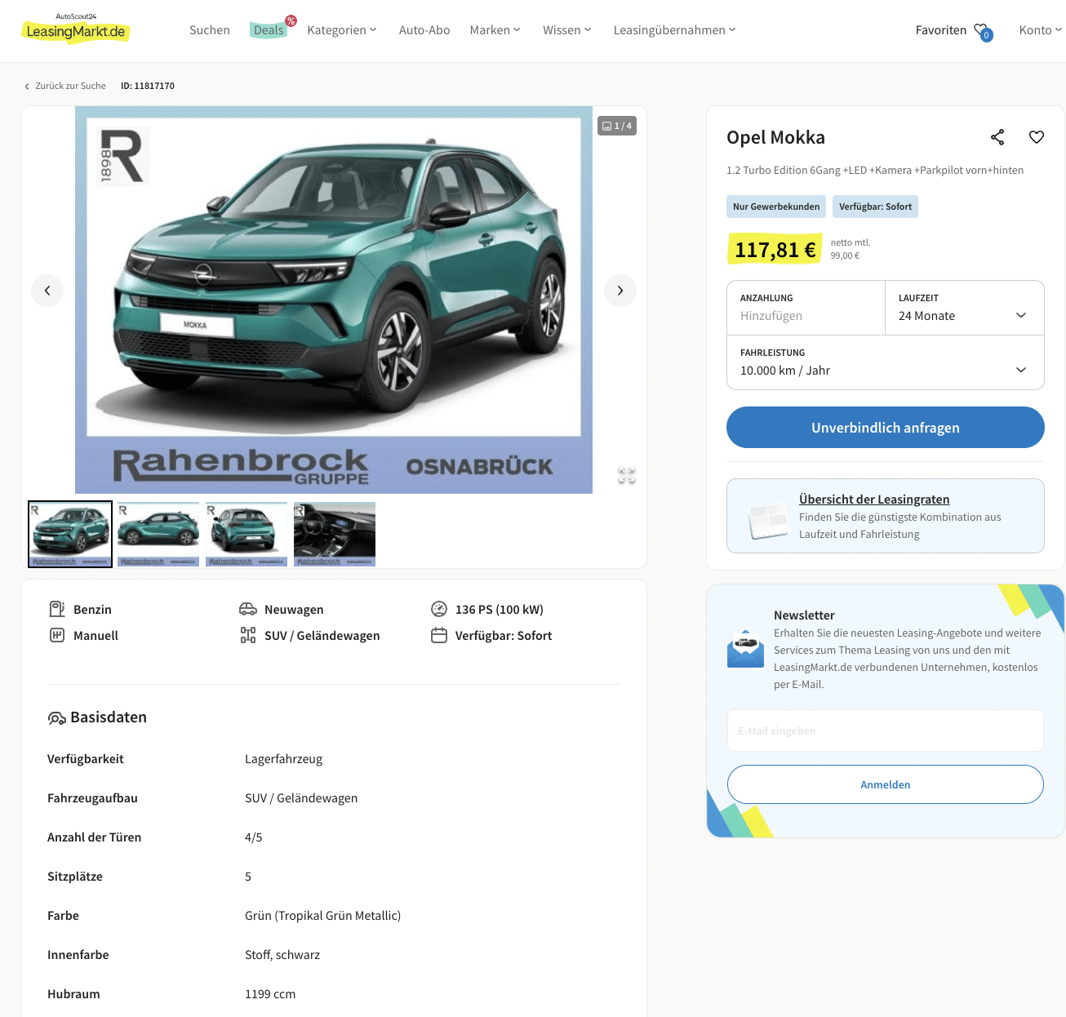
Task: Show previous car photo with left arrow
Action: click(x=47, y=291)
